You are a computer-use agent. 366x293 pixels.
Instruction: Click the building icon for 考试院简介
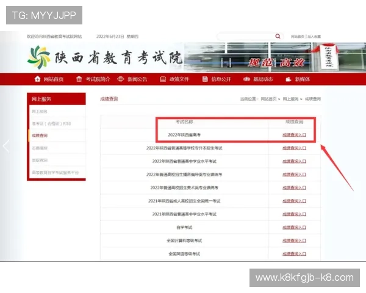[79, 79]
